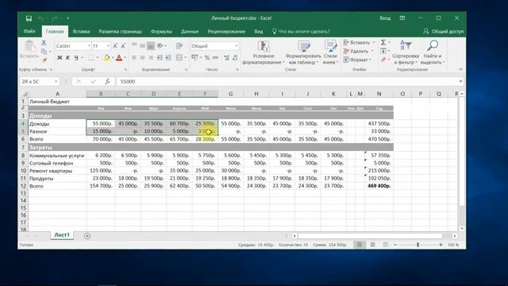Screen dimensions: 508x286
Task: Click the large Paste clipboard icon
Action: tap(30, 47)
